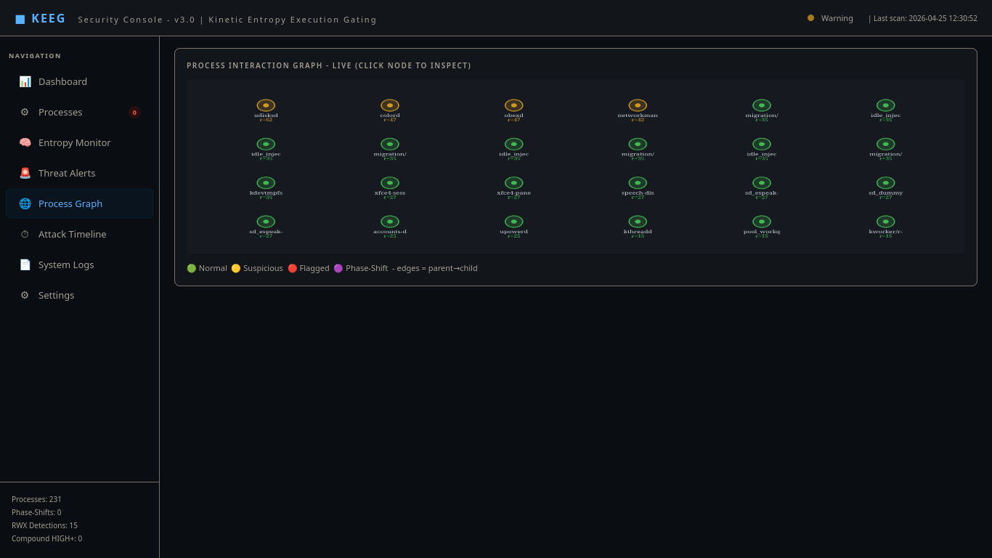Click the KEEG title text
992x558 pixels.
click(49, 19)
